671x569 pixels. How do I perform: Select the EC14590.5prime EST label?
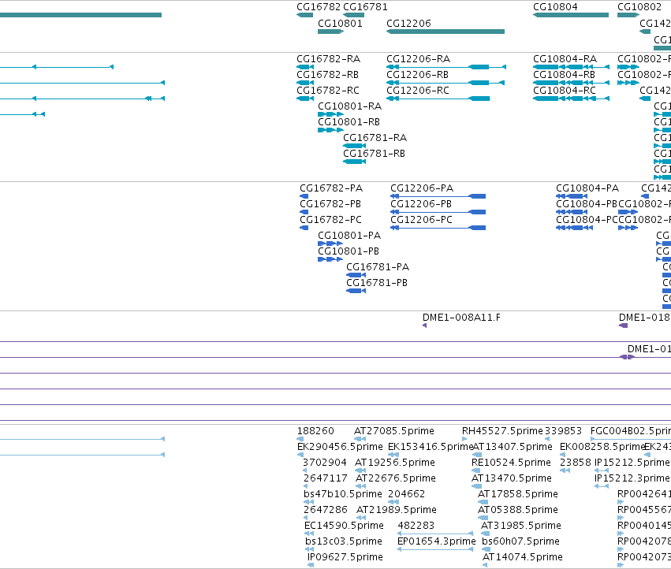[344, 526]
